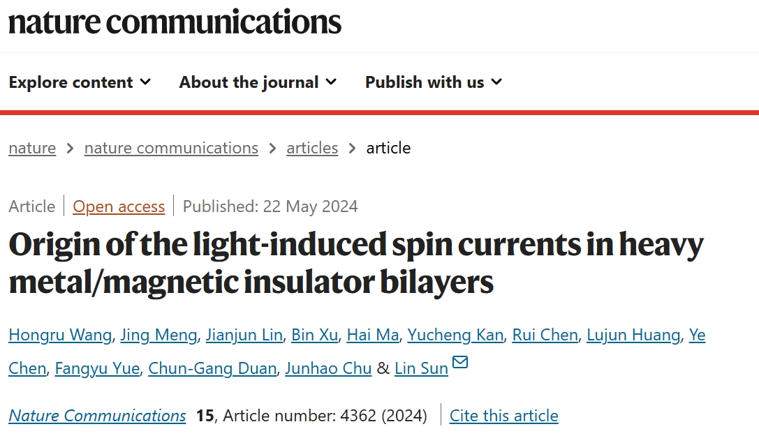Click Cite this article

point(503,416)
